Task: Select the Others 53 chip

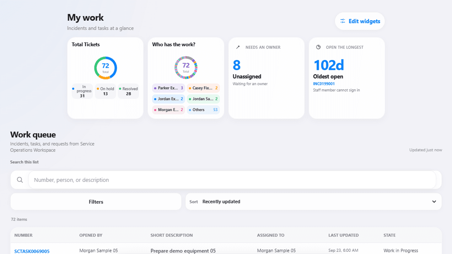Action: [203, 110]
